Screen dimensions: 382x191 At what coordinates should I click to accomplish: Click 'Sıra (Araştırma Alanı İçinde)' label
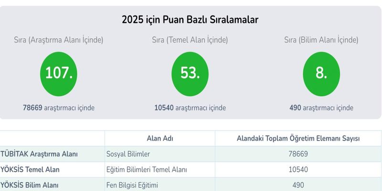(x=58, y=40)
